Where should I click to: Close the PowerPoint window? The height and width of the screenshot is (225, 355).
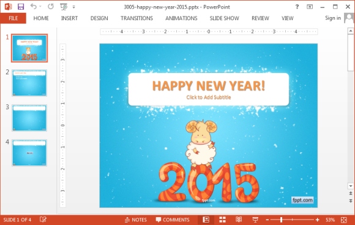(x=348, y=7)
